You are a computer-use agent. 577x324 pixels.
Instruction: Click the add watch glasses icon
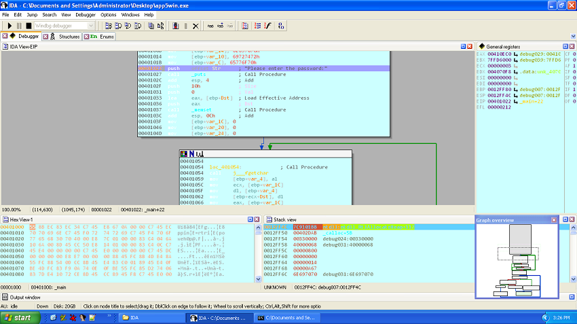pyautogui.click(x=220, y=26)
